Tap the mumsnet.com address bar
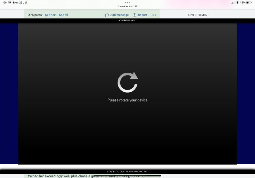This screenshot has width=255, height=178. point(126,6)
